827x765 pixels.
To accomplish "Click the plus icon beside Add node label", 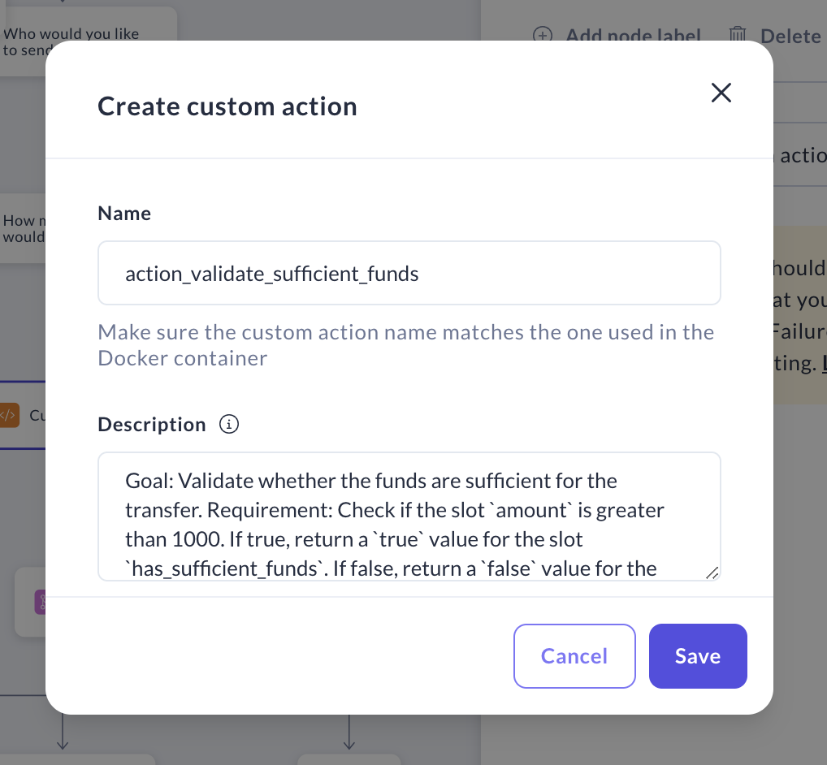I will [542, 35].
